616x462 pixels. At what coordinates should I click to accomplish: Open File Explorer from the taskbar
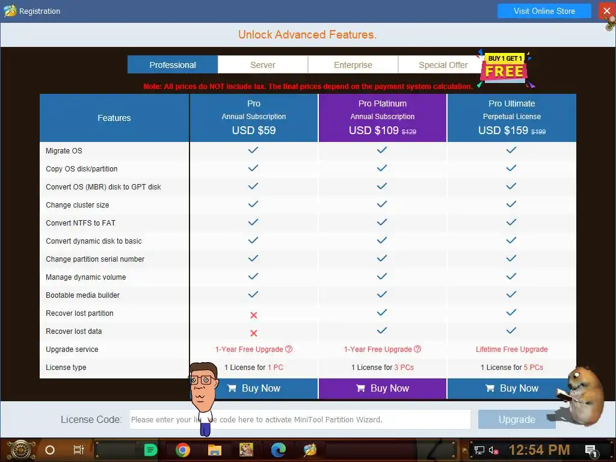215,450
